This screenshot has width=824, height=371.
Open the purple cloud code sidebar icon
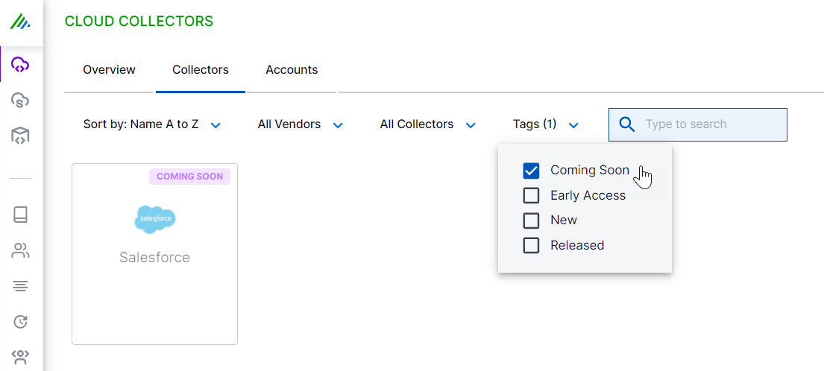20,65
